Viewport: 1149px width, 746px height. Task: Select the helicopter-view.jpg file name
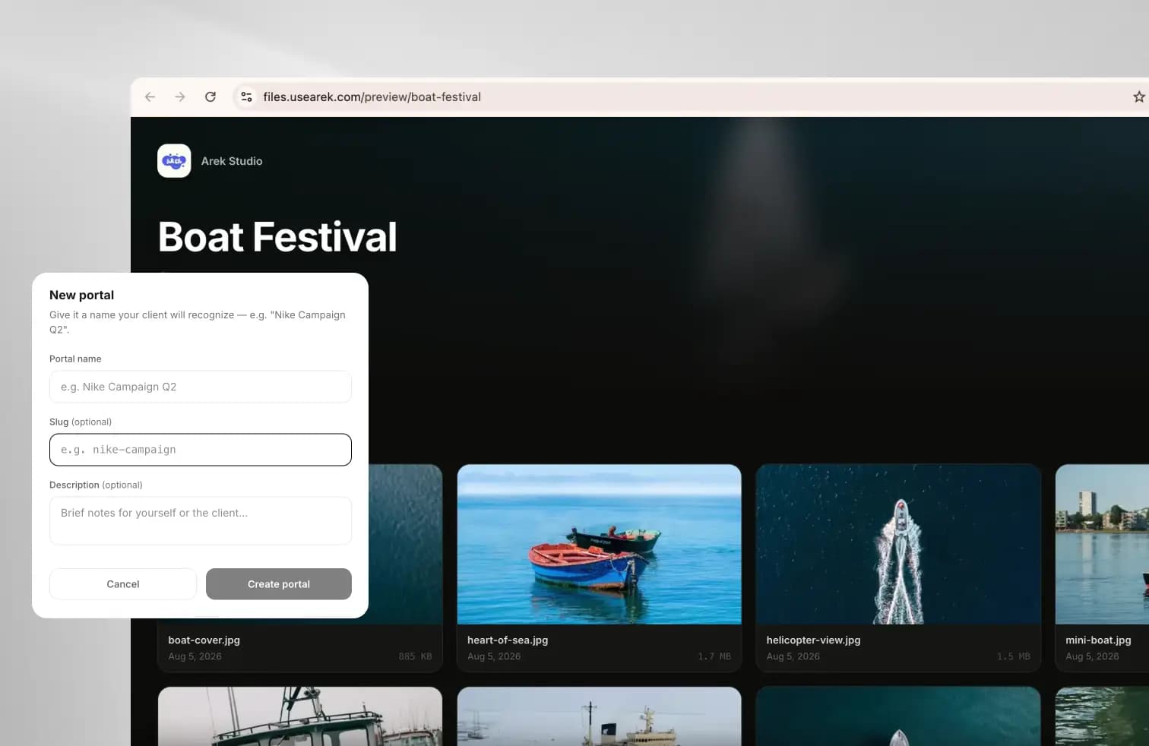pos(813,640)
